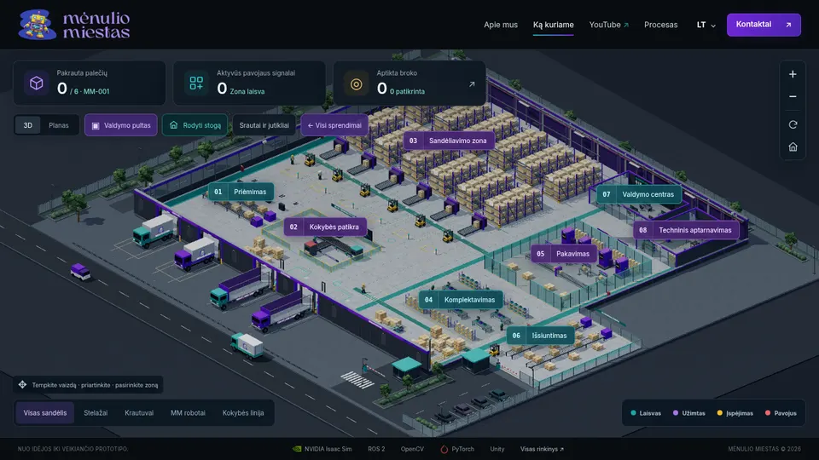
Task: Click the move-arrows icon beside Tempkite vaizdą hint
Action: coord(22,384)
